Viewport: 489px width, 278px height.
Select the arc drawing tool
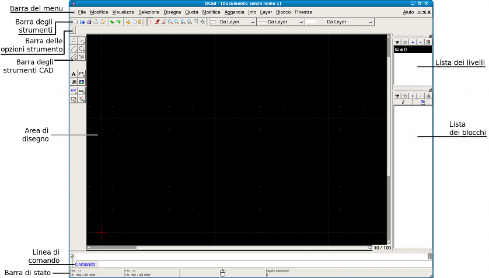(74, 49)
